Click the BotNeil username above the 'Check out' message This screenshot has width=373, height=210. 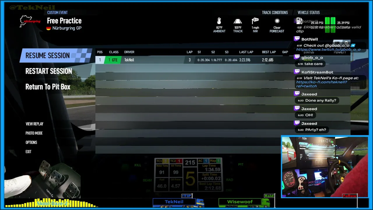pos(309,39)
